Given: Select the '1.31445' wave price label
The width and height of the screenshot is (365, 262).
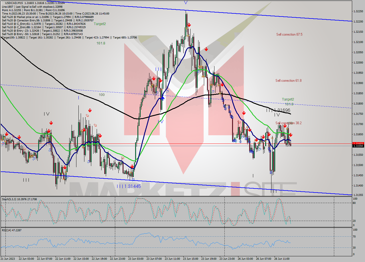Looking at the screenshot, I should (133, 186).
